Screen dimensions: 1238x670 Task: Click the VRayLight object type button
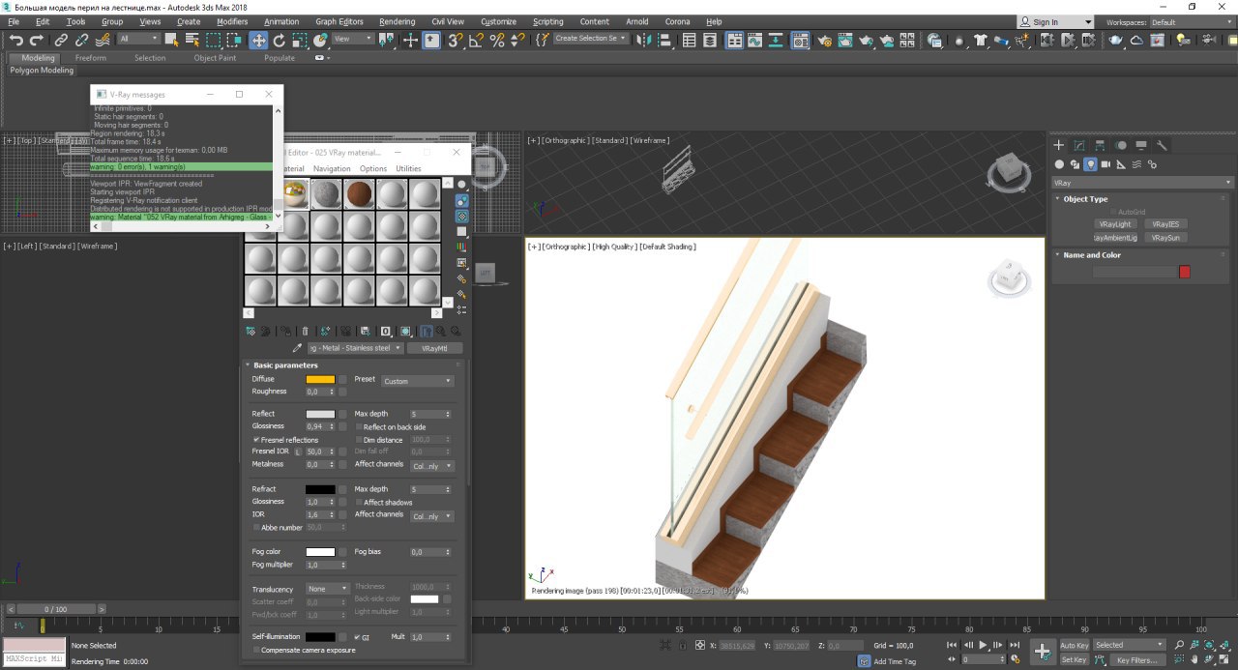pos(1115,224)
